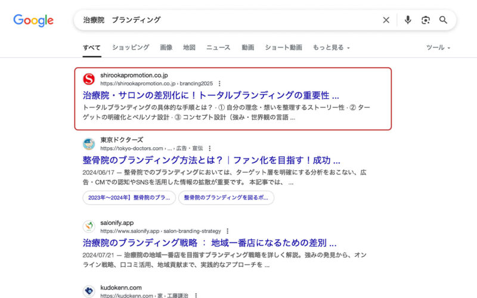Open Google Lens image search icon

point(426,20)
